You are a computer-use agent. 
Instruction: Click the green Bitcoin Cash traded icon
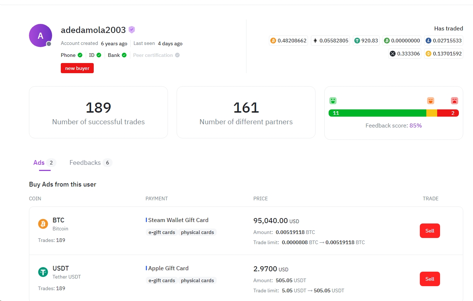(387, 41)
